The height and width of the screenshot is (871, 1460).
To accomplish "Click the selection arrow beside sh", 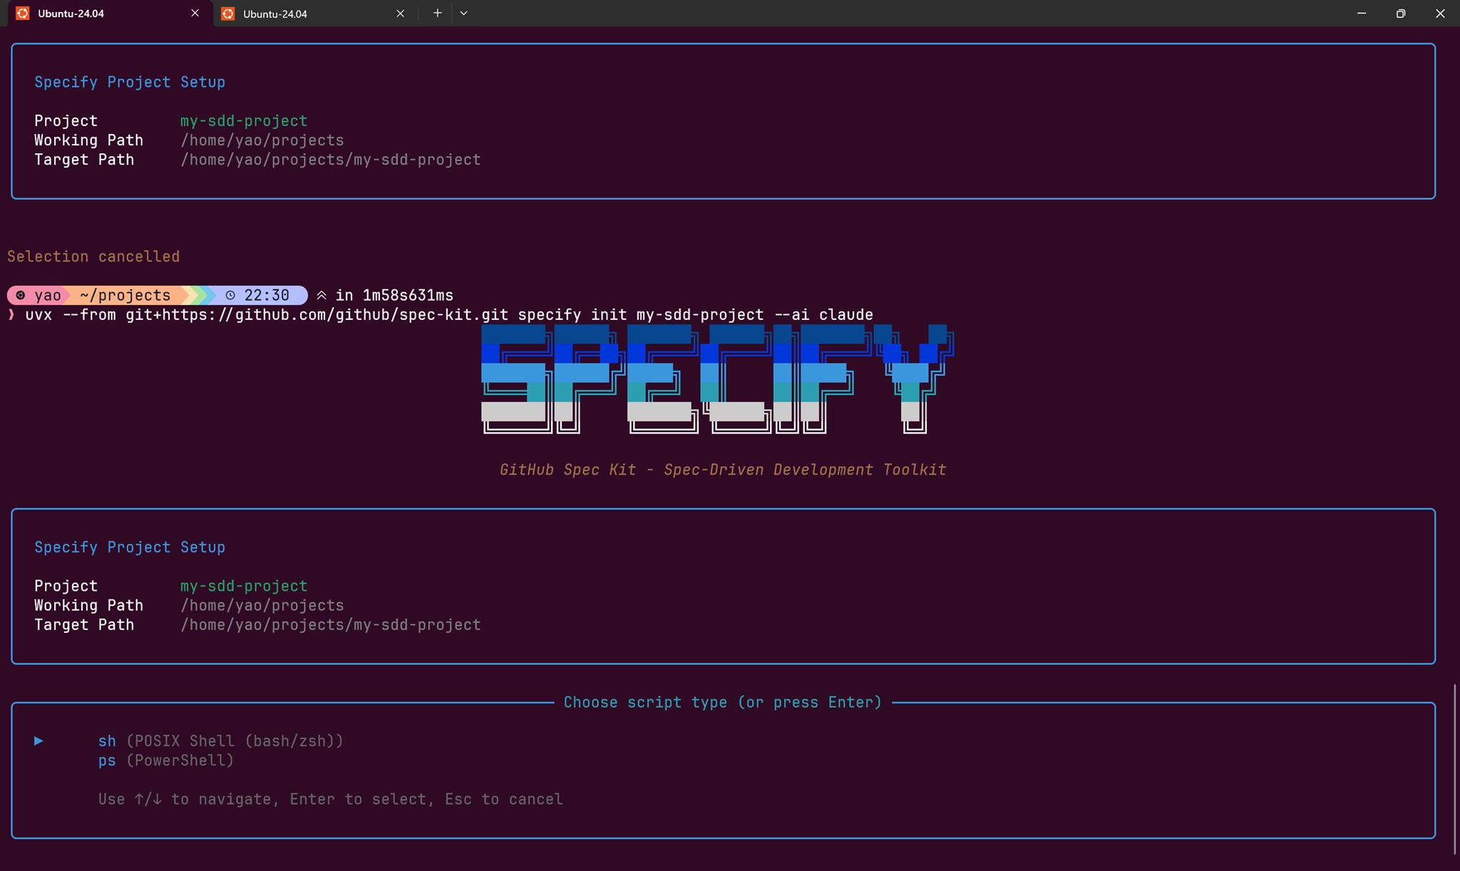I will [39, 741].
